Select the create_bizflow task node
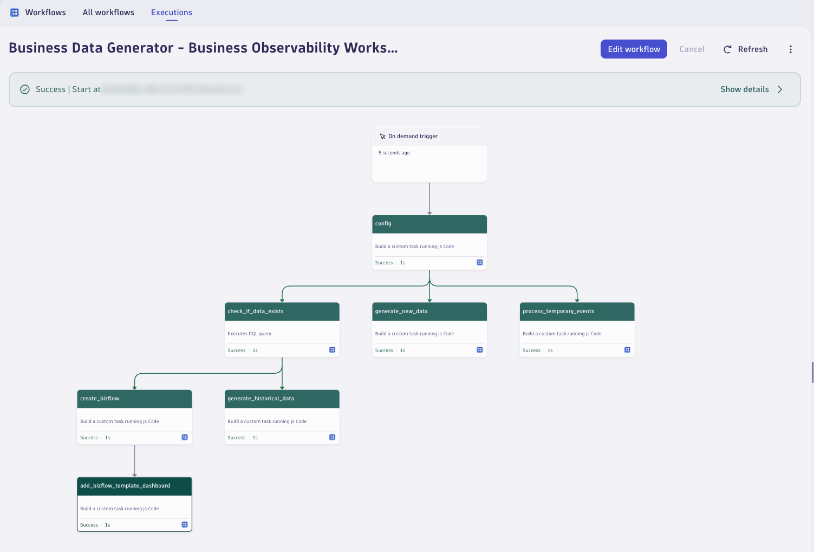Image resolution: width=814 pixels, height=552 pixels. click(135, 417)
